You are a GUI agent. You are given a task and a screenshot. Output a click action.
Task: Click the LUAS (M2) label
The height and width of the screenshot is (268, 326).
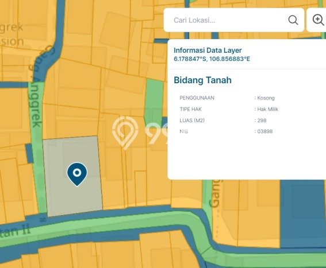(192, 121)
